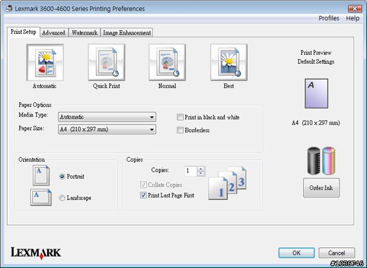Click the 'Print Preview' heading text
367x268 pixels.
316,52
